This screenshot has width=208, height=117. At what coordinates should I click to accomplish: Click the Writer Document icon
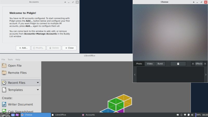click(4, 105)
